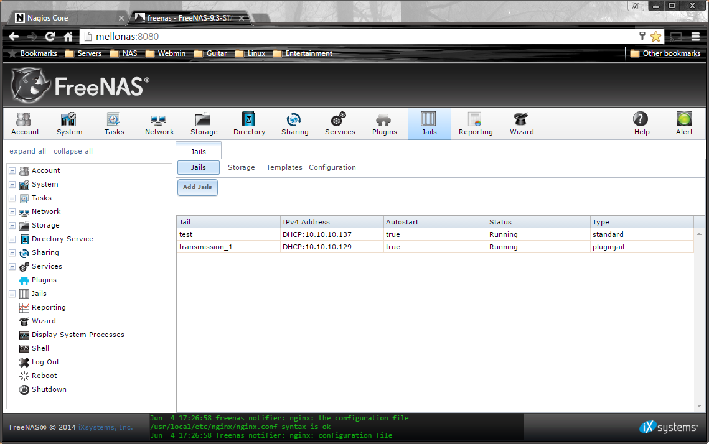The height and width of the screenshot is (444, 709).
Task: Open the Account toolbar icon
Action: pyautogui.click(x=26, y=124)
